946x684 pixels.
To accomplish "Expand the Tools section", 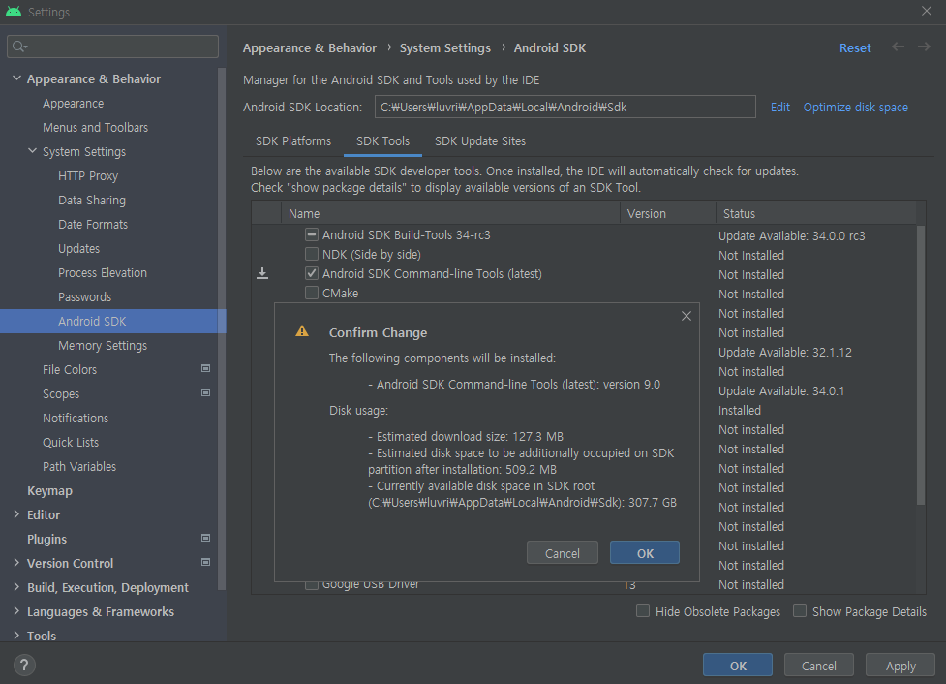I will tap(16, 636).
